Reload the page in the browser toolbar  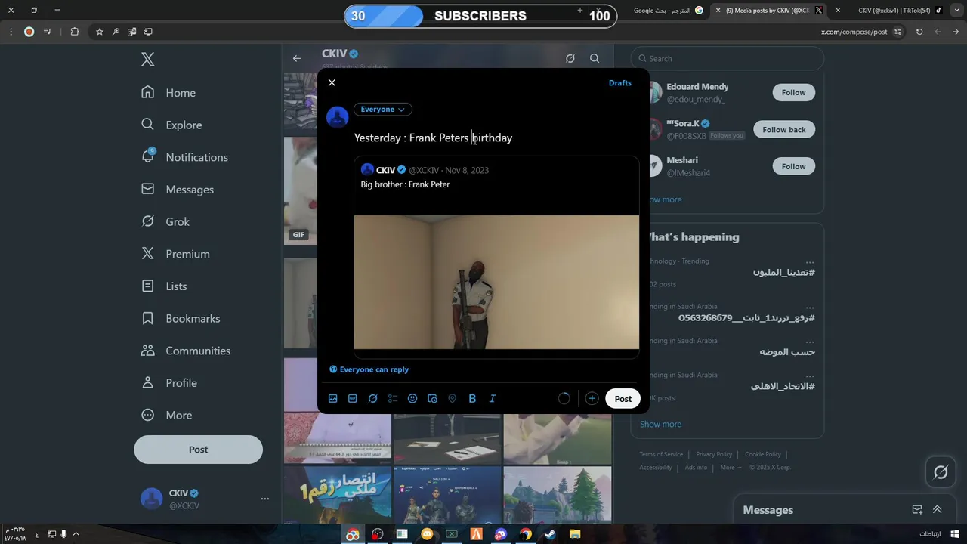point(919,32)
